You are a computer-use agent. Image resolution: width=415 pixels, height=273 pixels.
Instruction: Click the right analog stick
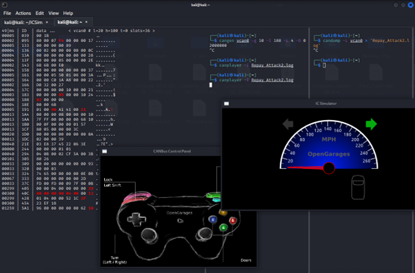204,234
